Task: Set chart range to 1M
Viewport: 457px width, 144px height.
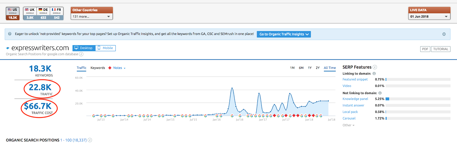Action: coord(292,68)
